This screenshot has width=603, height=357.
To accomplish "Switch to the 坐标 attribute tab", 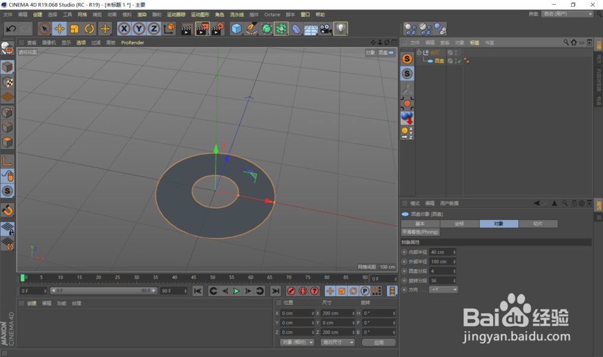I will point(459,223).
